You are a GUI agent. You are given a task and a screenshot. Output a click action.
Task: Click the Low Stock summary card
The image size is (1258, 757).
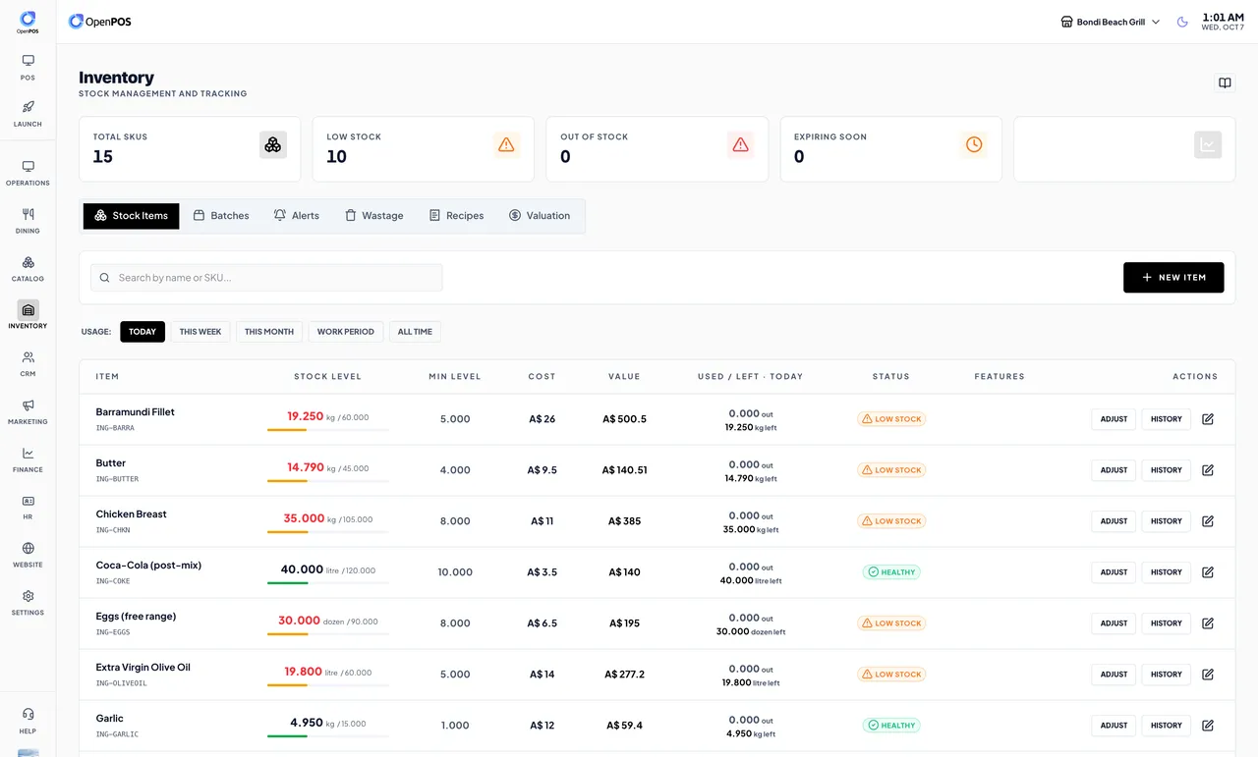423,149
